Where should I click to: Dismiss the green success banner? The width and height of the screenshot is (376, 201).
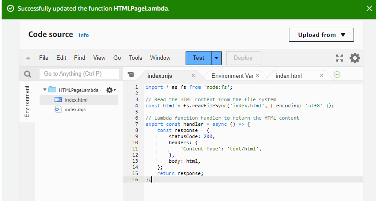click(x=369, y=8)
